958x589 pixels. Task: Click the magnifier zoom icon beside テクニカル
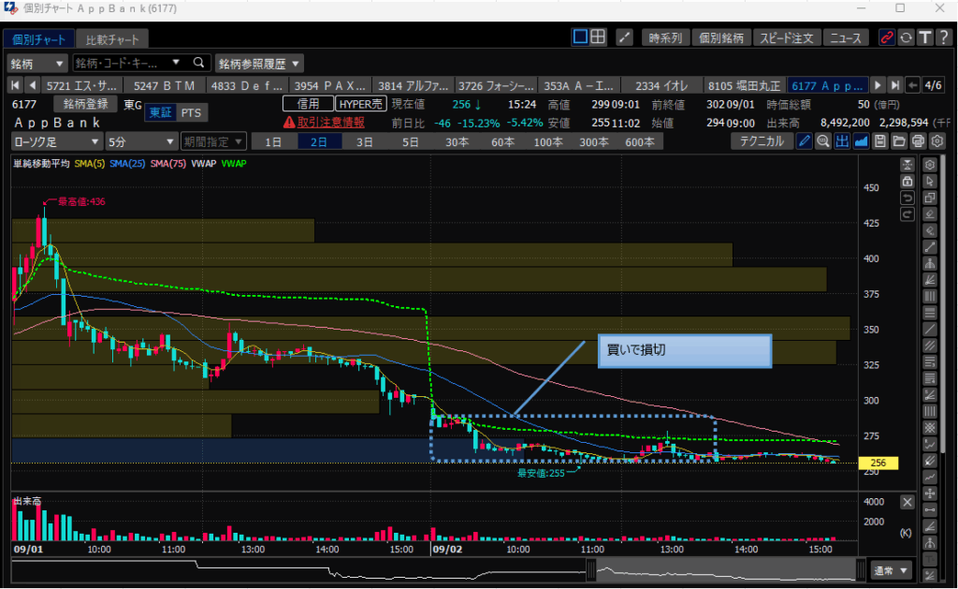coord(823,141)
